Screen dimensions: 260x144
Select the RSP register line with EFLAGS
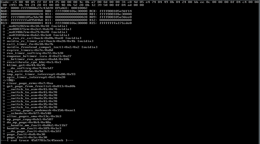[44, 8]
